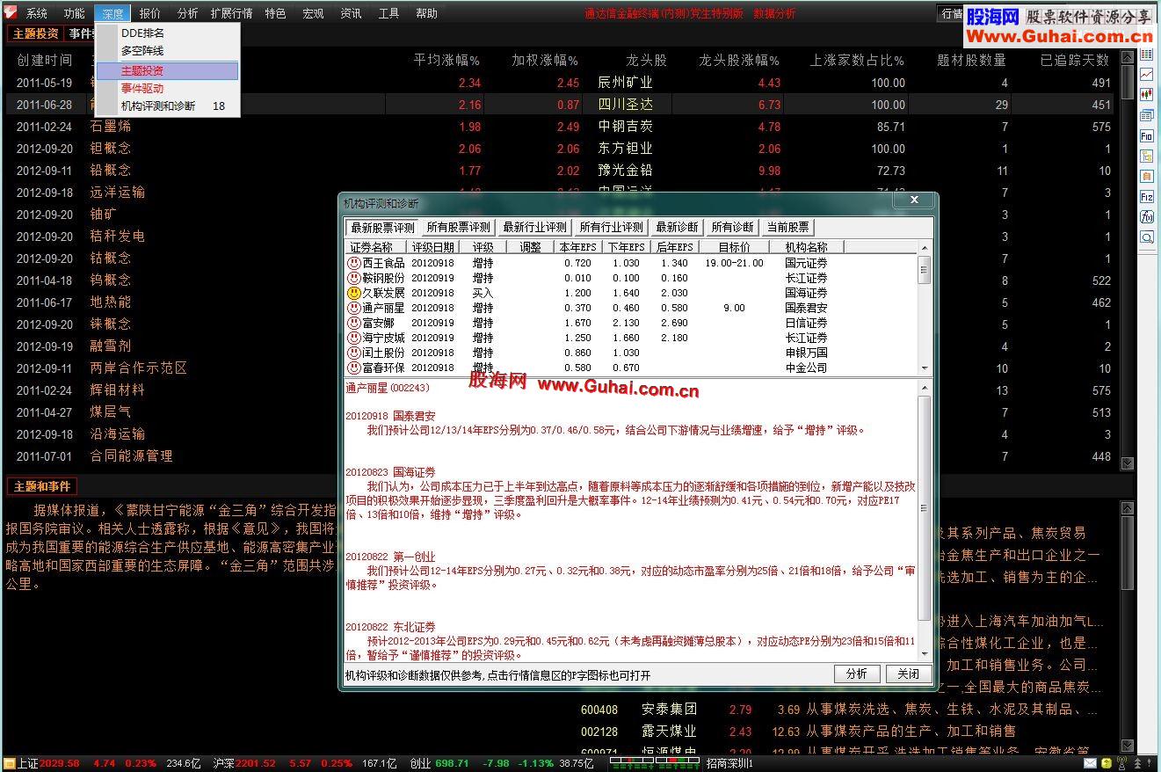Open the line trend chart icon in sidebar
Screen dimensions: 1161x772
(x=1146, y=75)
